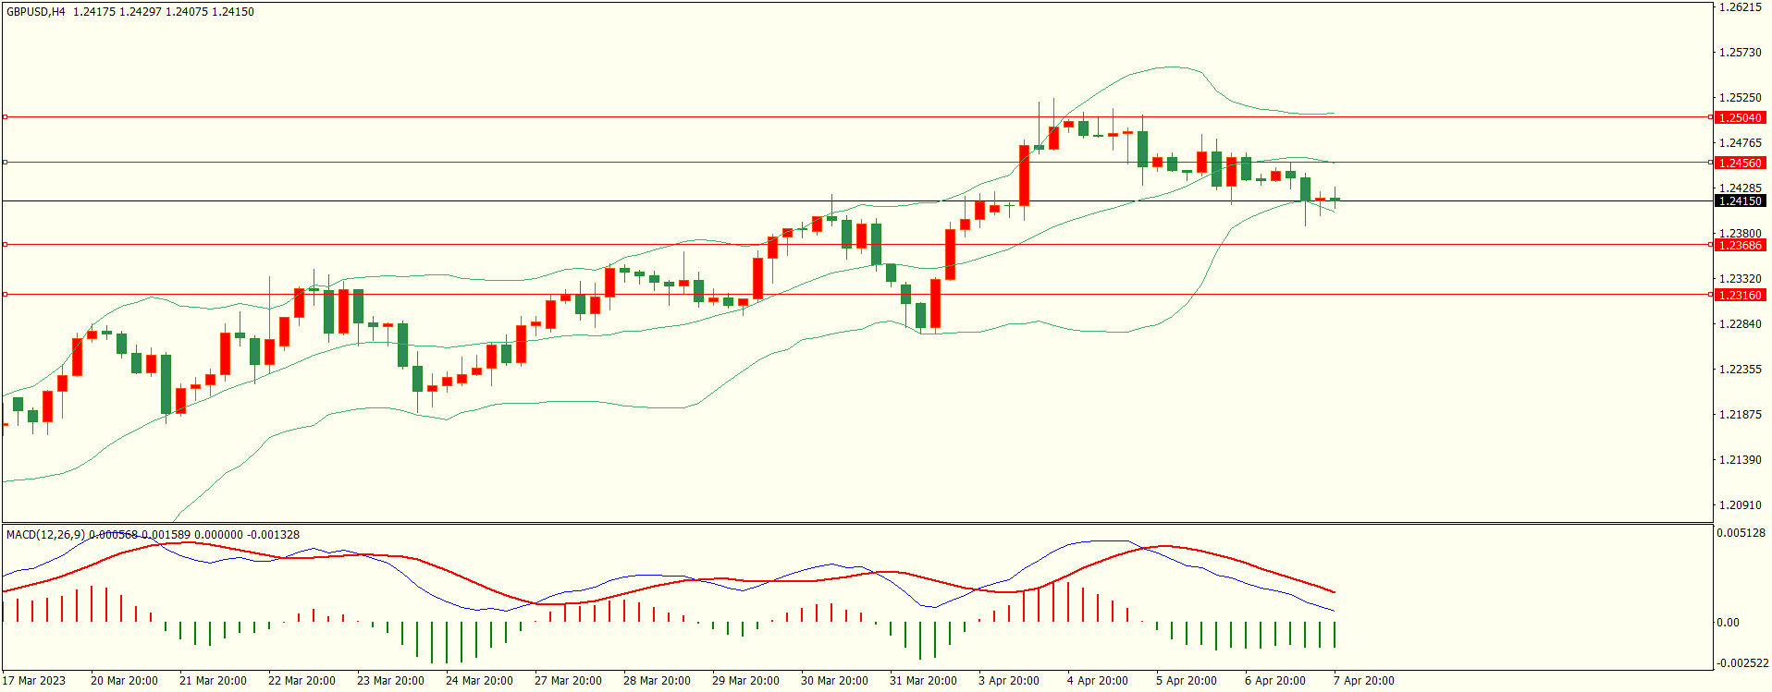Select the red 1.23160 price tag

pos(1740,295)
